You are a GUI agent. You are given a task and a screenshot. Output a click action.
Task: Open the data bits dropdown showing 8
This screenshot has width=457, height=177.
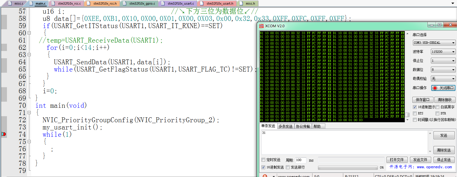point(443,70)
